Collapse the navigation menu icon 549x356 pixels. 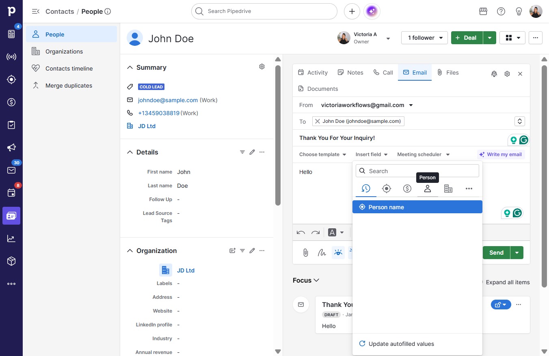coord(36,11)
